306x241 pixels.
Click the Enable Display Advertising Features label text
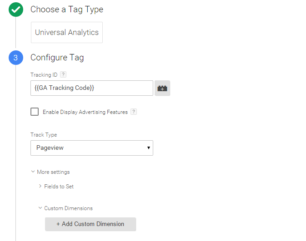(x=85, y=112)
